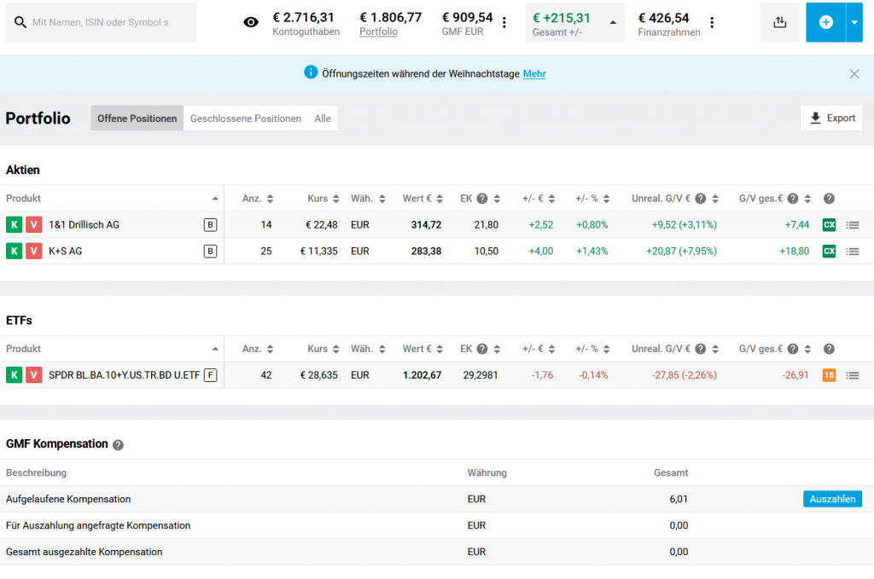Viewport: 874px width, 579px height.
Task: Click the product search input field
Action: pyautogui.click(x=108, y=22)
